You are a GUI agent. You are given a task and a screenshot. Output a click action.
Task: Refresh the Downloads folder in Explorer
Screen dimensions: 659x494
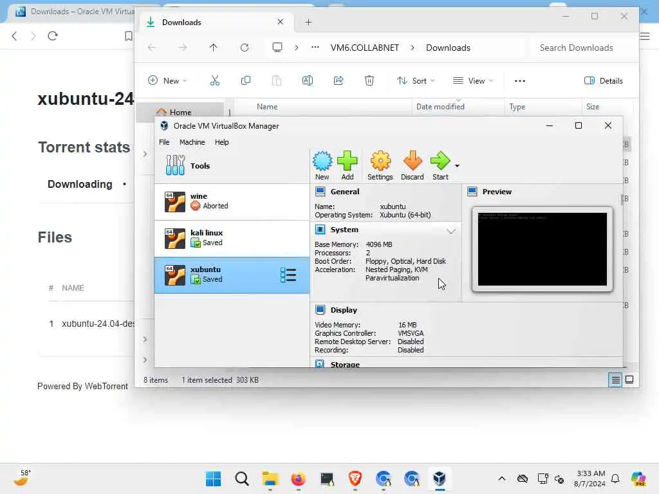(x=245, y=48)
